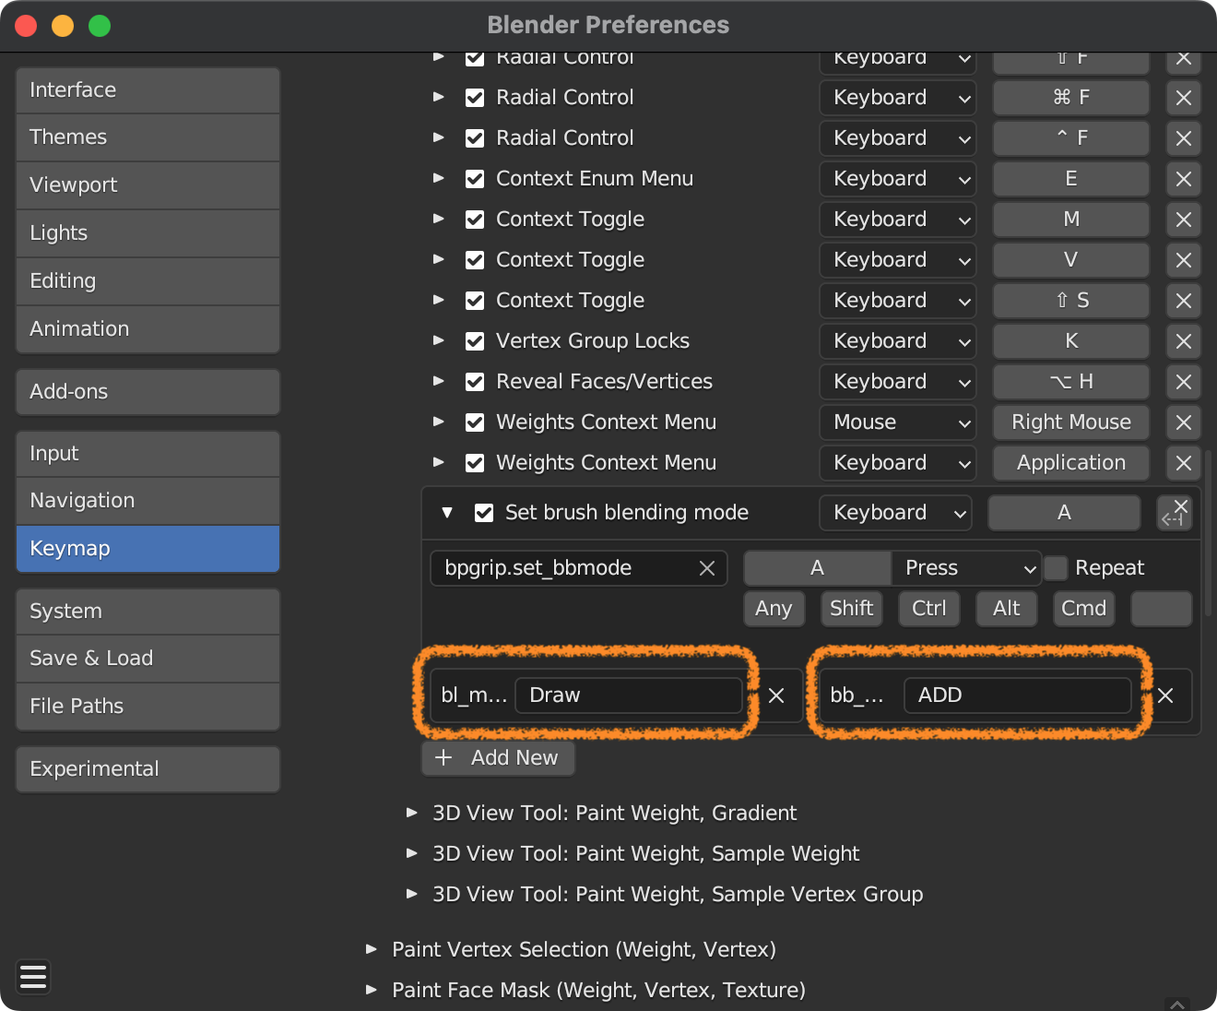The width and height of the screenshot is (1217, 1011).
Task: Restore the Set brush blending mode item
Action: click(1175, 513)
